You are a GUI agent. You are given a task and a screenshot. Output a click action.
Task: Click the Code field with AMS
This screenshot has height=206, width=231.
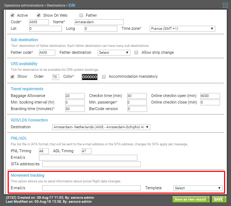point(39,22)
